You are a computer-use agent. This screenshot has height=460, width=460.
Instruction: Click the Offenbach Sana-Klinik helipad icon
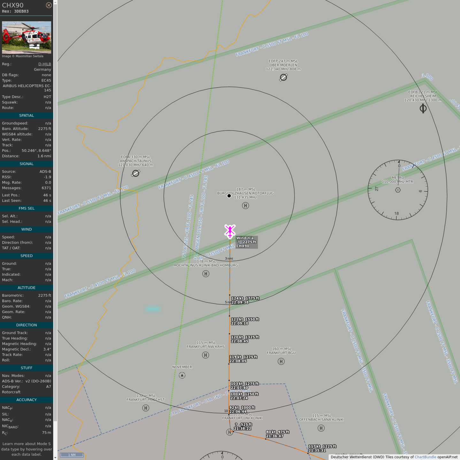(321, 428)
